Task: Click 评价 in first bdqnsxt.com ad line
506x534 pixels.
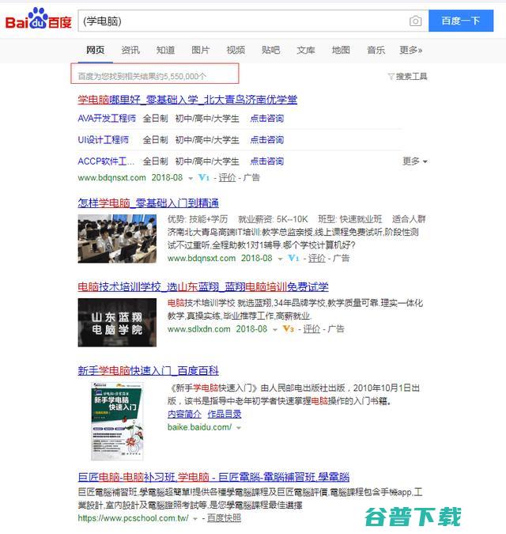Action: click(x=227, y=177)
